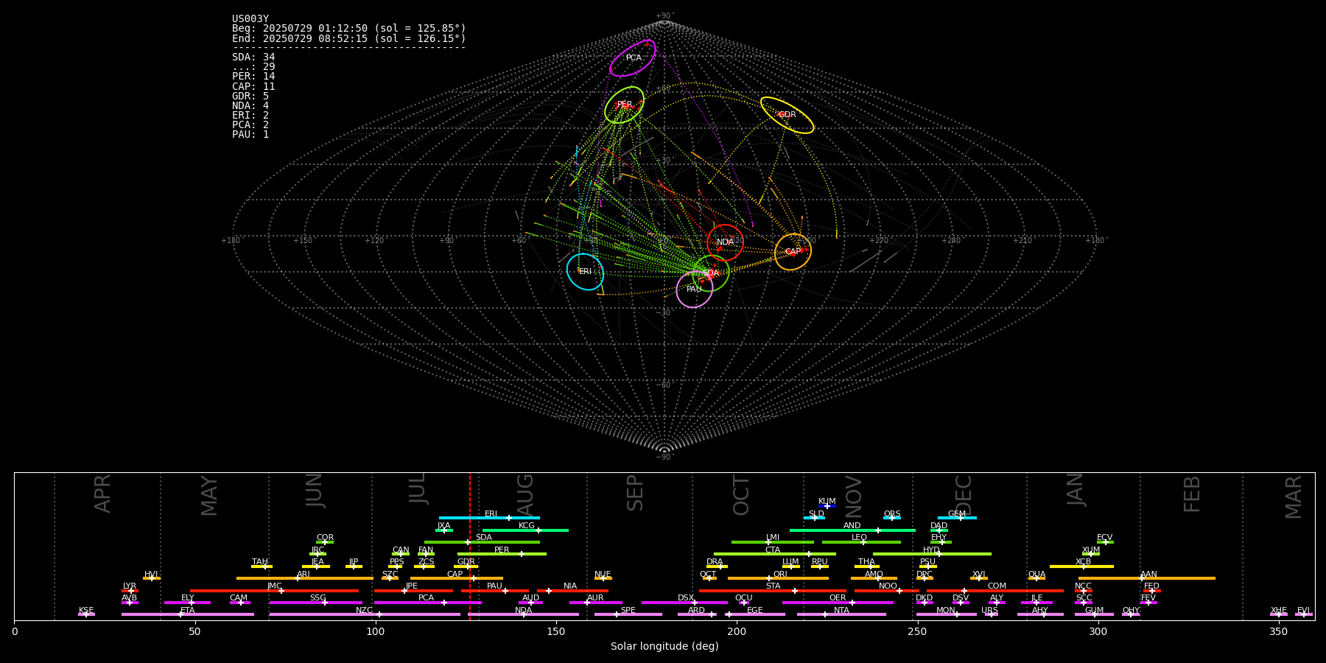
Task: Click the COR shower label in timeline
Action: click(x=325, y=538)
